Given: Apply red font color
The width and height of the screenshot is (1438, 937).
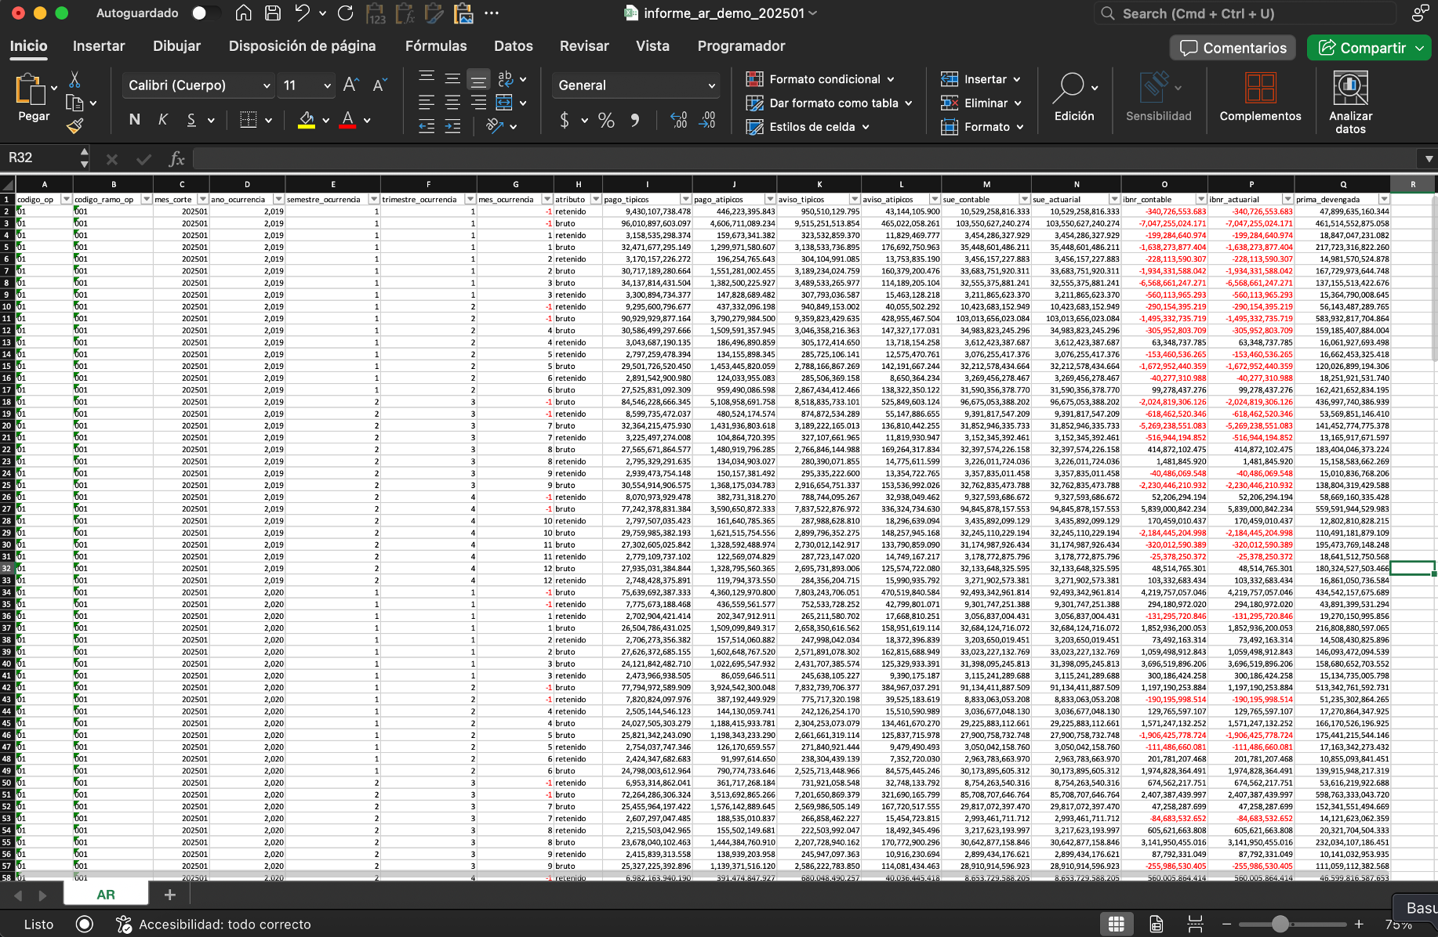Looking at the screenshot, I should pyautogui.click(x=347, y=120).
